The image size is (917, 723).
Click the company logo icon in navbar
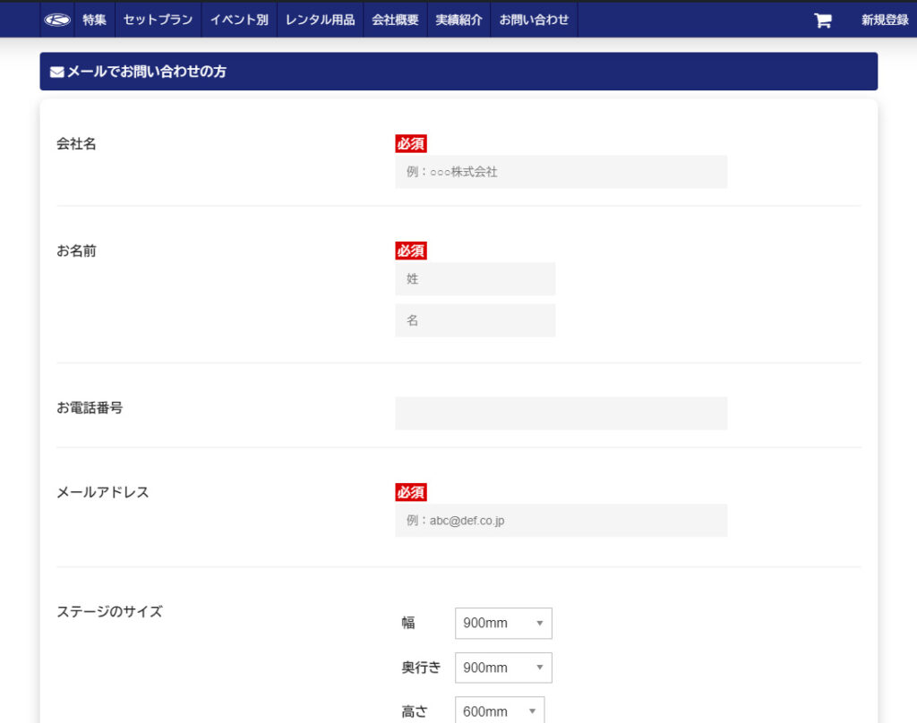tap(57, 20)
